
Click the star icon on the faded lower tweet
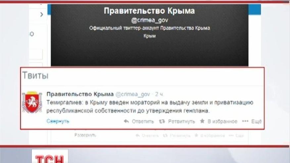pos(196,136)
